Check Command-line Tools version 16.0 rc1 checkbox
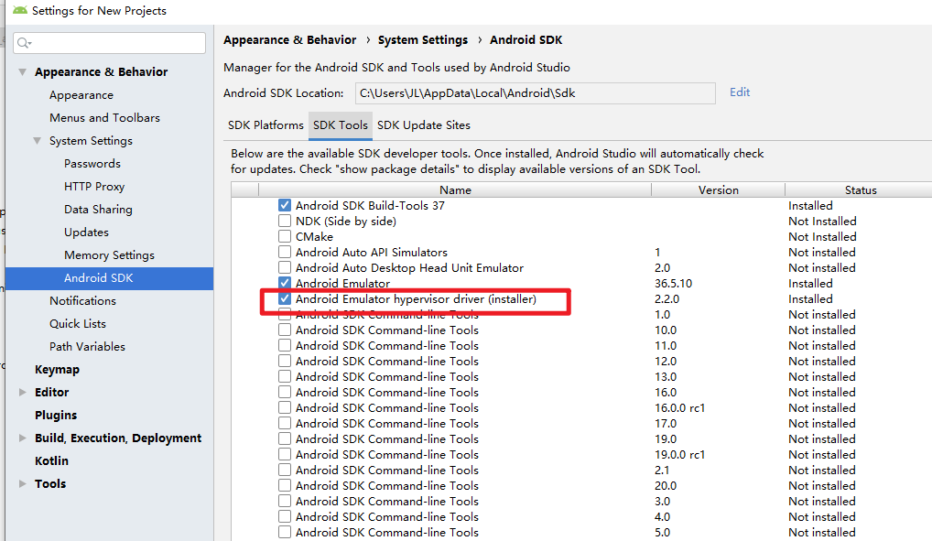Screen dimensions: 932x541 tap(285, 408)
